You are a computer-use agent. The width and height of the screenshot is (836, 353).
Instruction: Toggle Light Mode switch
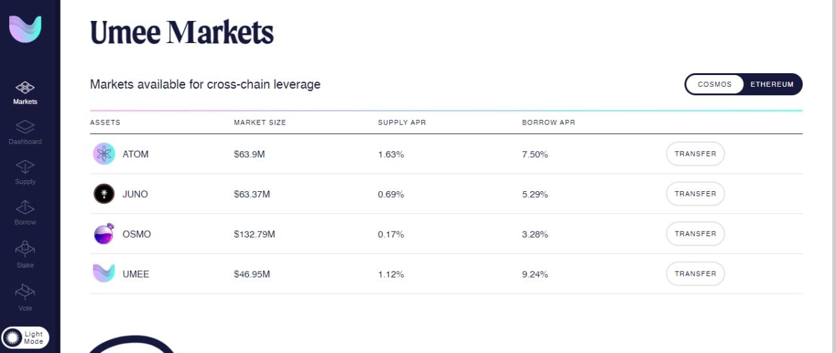click(x=25, y=338)
